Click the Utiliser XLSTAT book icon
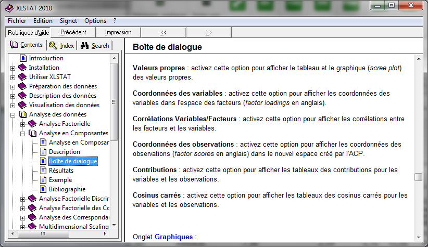 [22, 77]
